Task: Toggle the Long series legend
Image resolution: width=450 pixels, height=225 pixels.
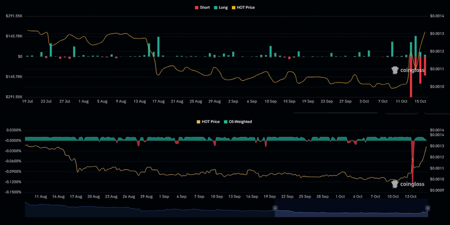Action: point(223,8)
